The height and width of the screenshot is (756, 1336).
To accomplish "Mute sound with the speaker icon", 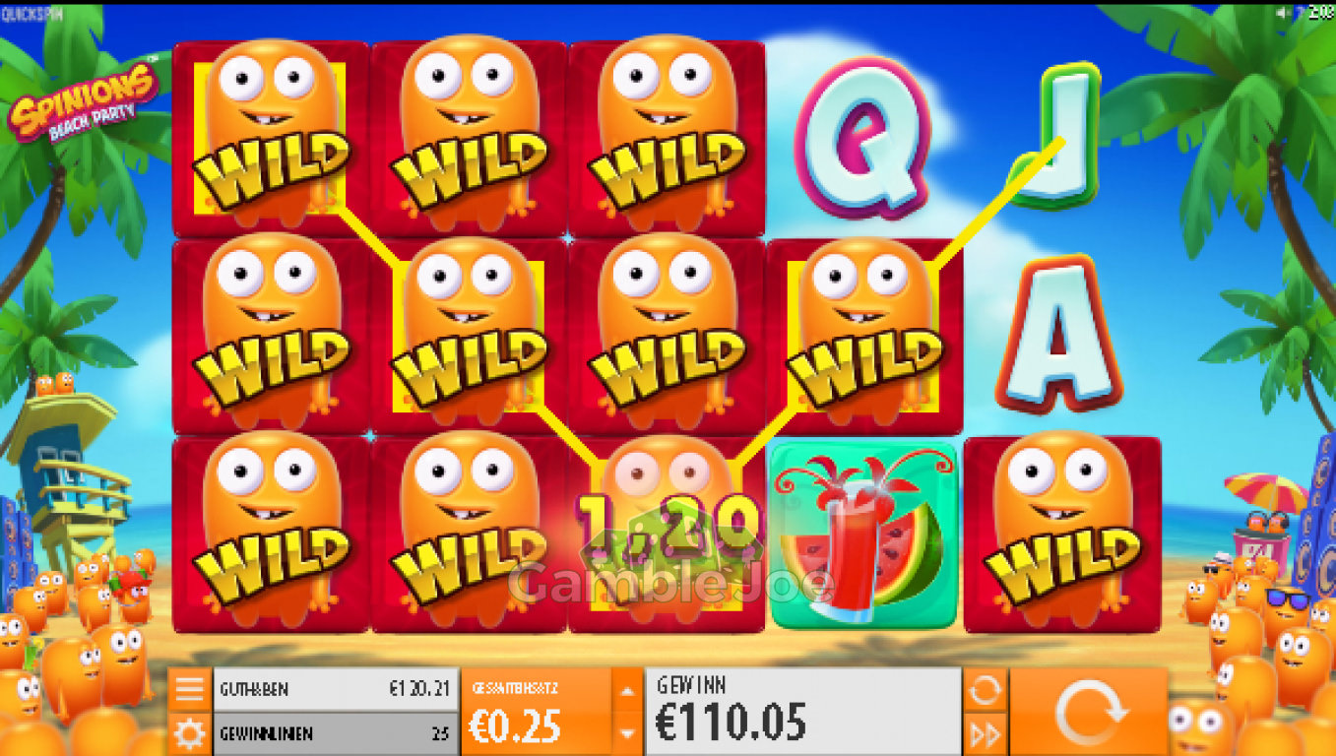I will pyautogui.click(x=1282, y=12).
